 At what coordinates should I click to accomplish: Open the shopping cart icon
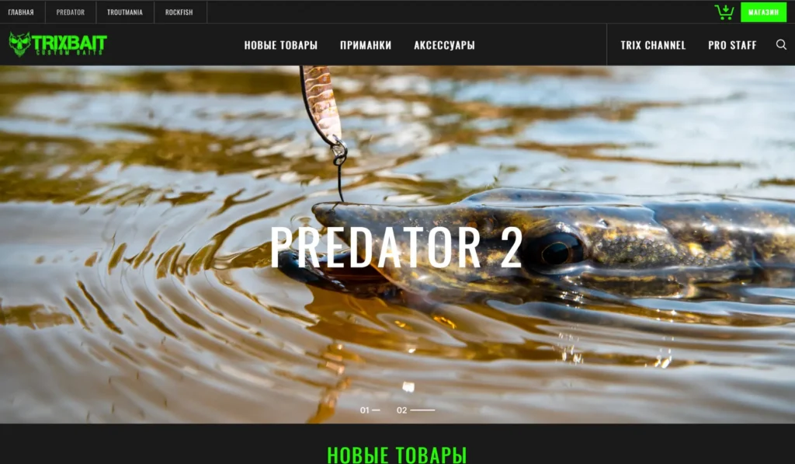click(724, 12)
